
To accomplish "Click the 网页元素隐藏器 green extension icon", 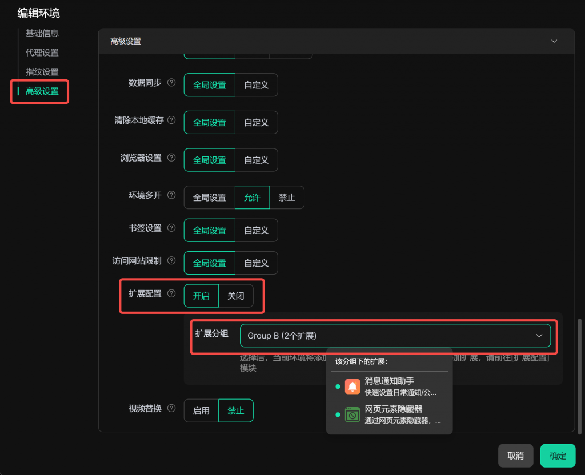I will 352,414.
